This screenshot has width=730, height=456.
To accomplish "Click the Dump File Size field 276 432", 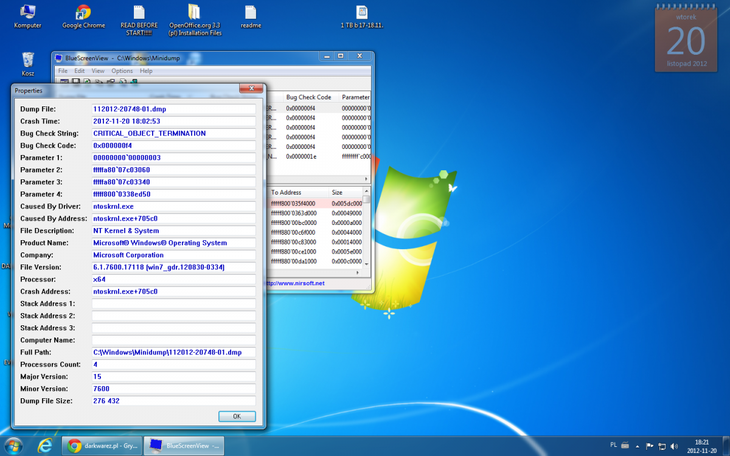I will (174, 401).
